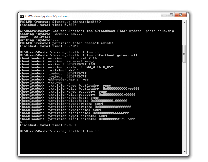Image resolution: width=208 pixels, height=162 pixels.
Task: Click the 'partition-size:bootloader' value line
Action: [80, 89]
